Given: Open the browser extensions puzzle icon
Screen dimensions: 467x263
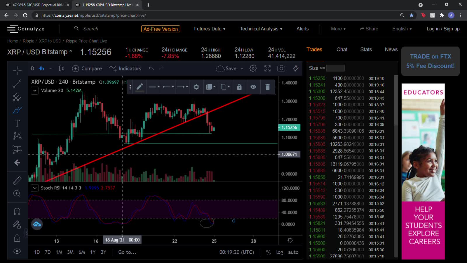Looking at the screenshot, I should click(x=442, y=15).
